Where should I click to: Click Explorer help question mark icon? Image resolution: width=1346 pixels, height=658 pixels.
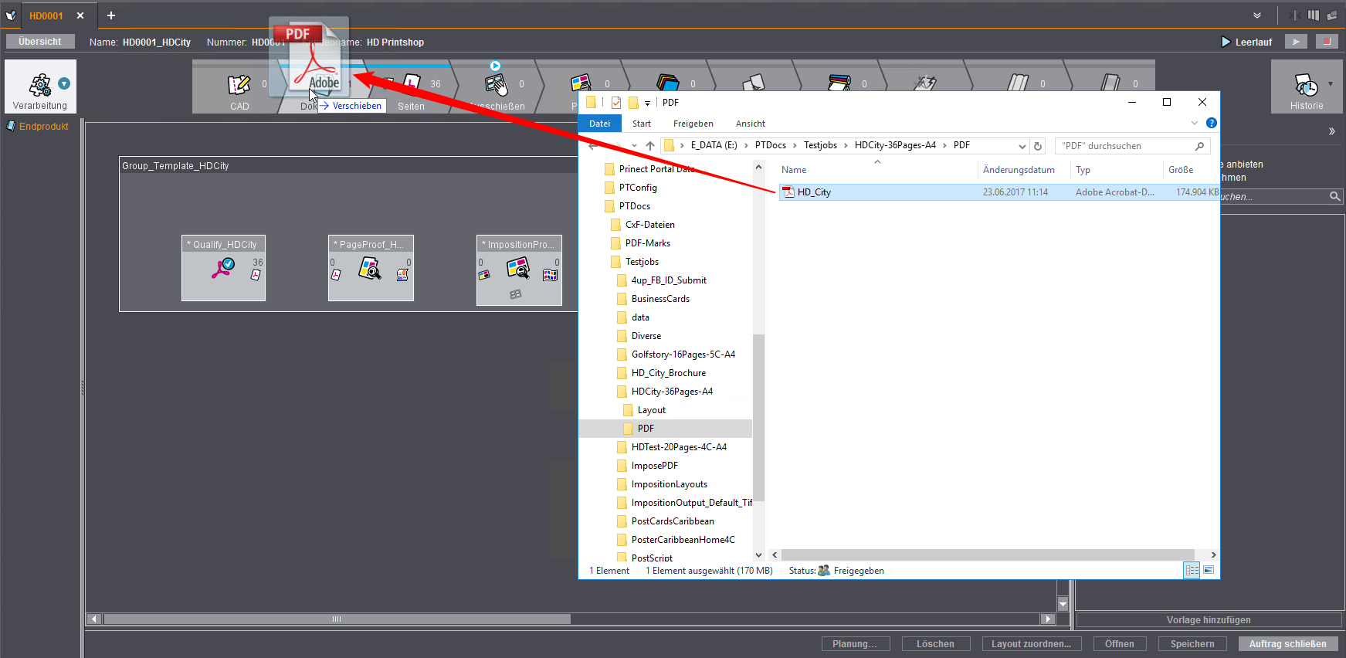[1212, 123]
